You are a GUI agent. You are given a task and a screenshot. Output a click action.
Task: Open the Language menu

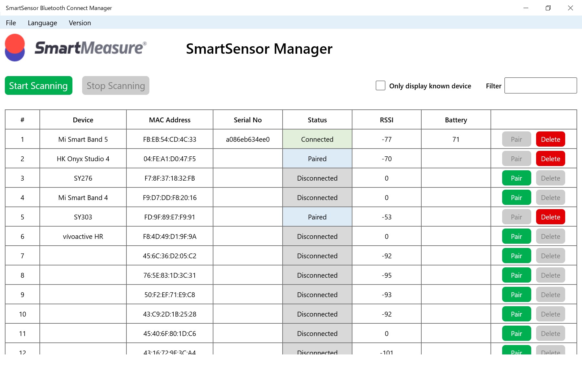pyautogui.click(x=42, y=23)
